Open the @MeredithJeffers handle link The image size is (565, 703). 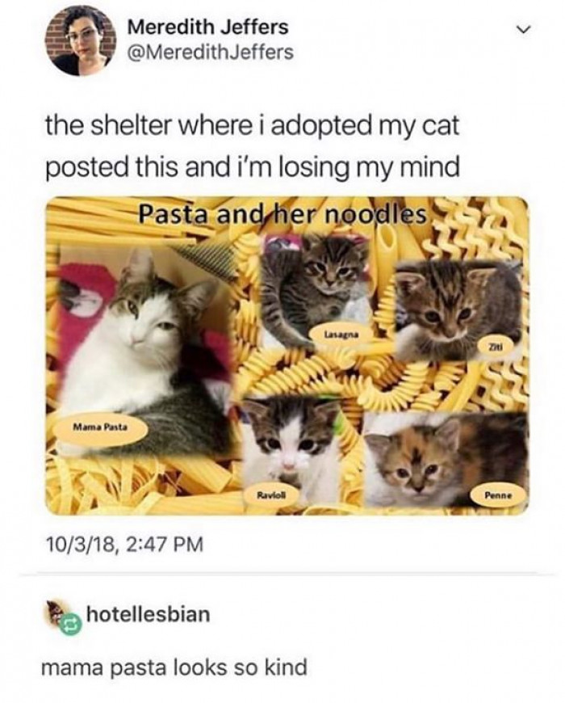pyautogui.click(x=211, y=53)
